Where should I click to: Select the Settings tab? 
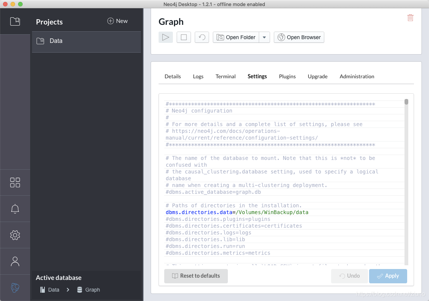257,76
